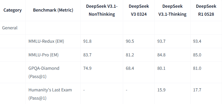Select the 83.7 score value
The image size is (222, 104).
[x=88, y=55]
